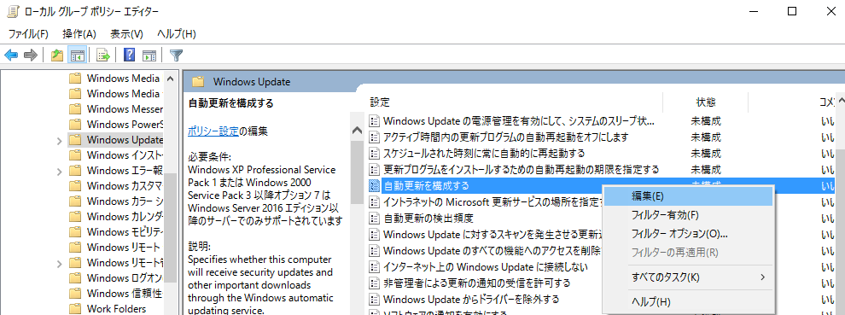This screenshot has height=315, width=845.
Task: Toggle the Show/Hide console tree icon
Action: (79, 55)
